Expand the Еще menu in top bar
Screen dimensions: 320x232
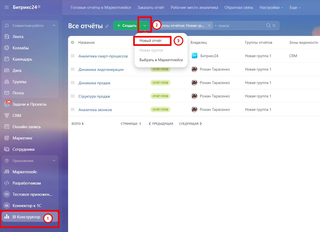tap(295, 8)
